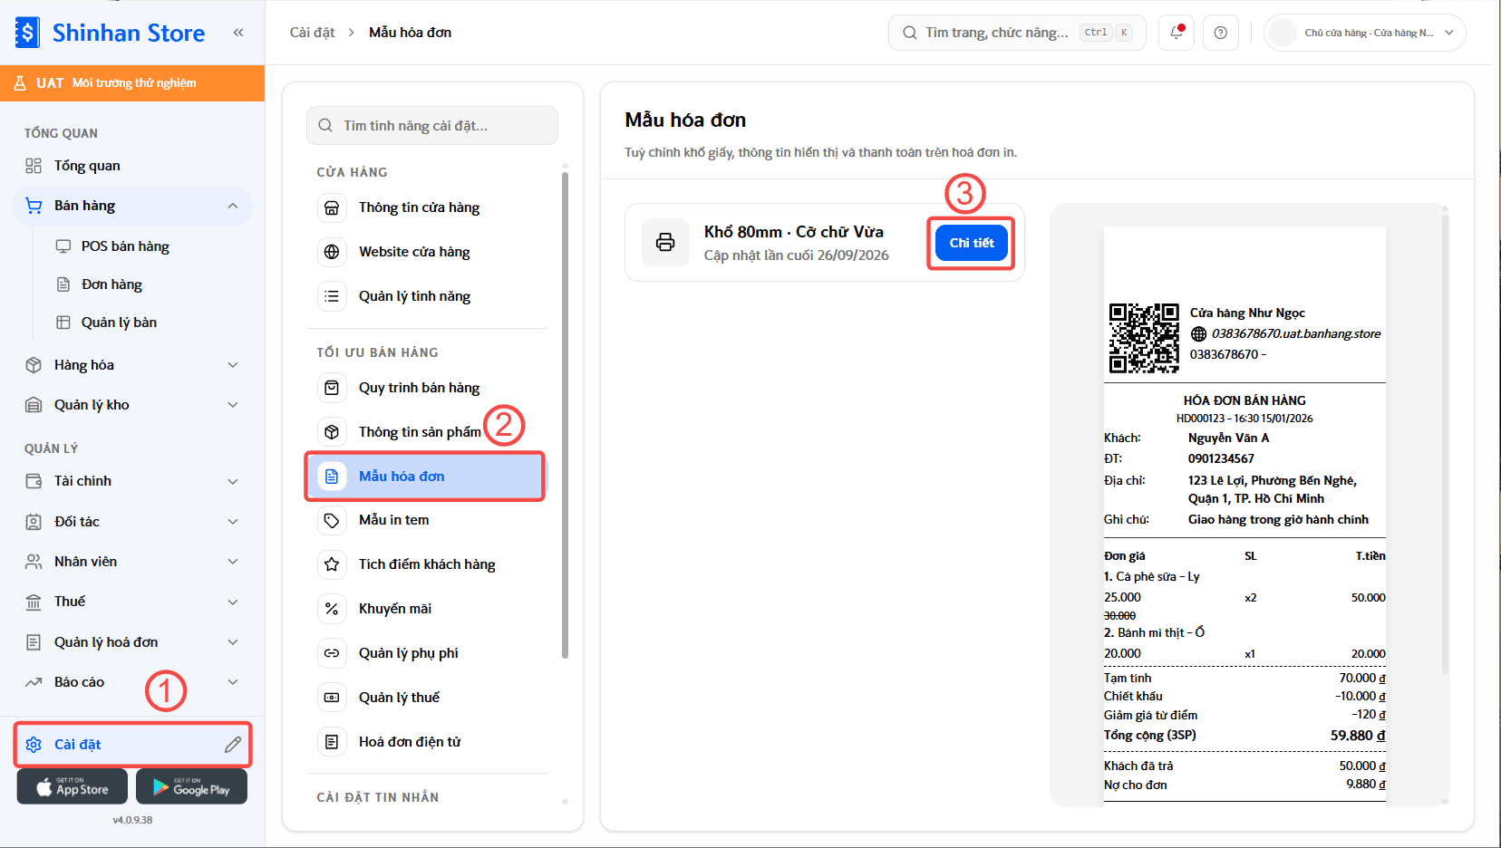Click the Website cửa hàng globe icon
1501x848 pixels.
pyautogui.click(x=332, y=252)
